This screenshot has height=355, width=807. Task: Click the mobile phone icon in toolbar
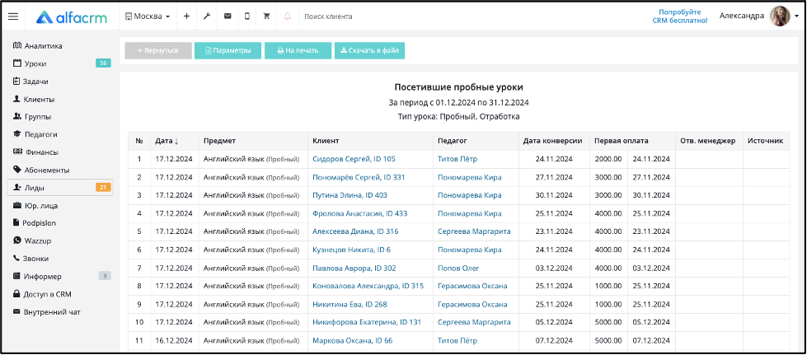tap(247, 16)
